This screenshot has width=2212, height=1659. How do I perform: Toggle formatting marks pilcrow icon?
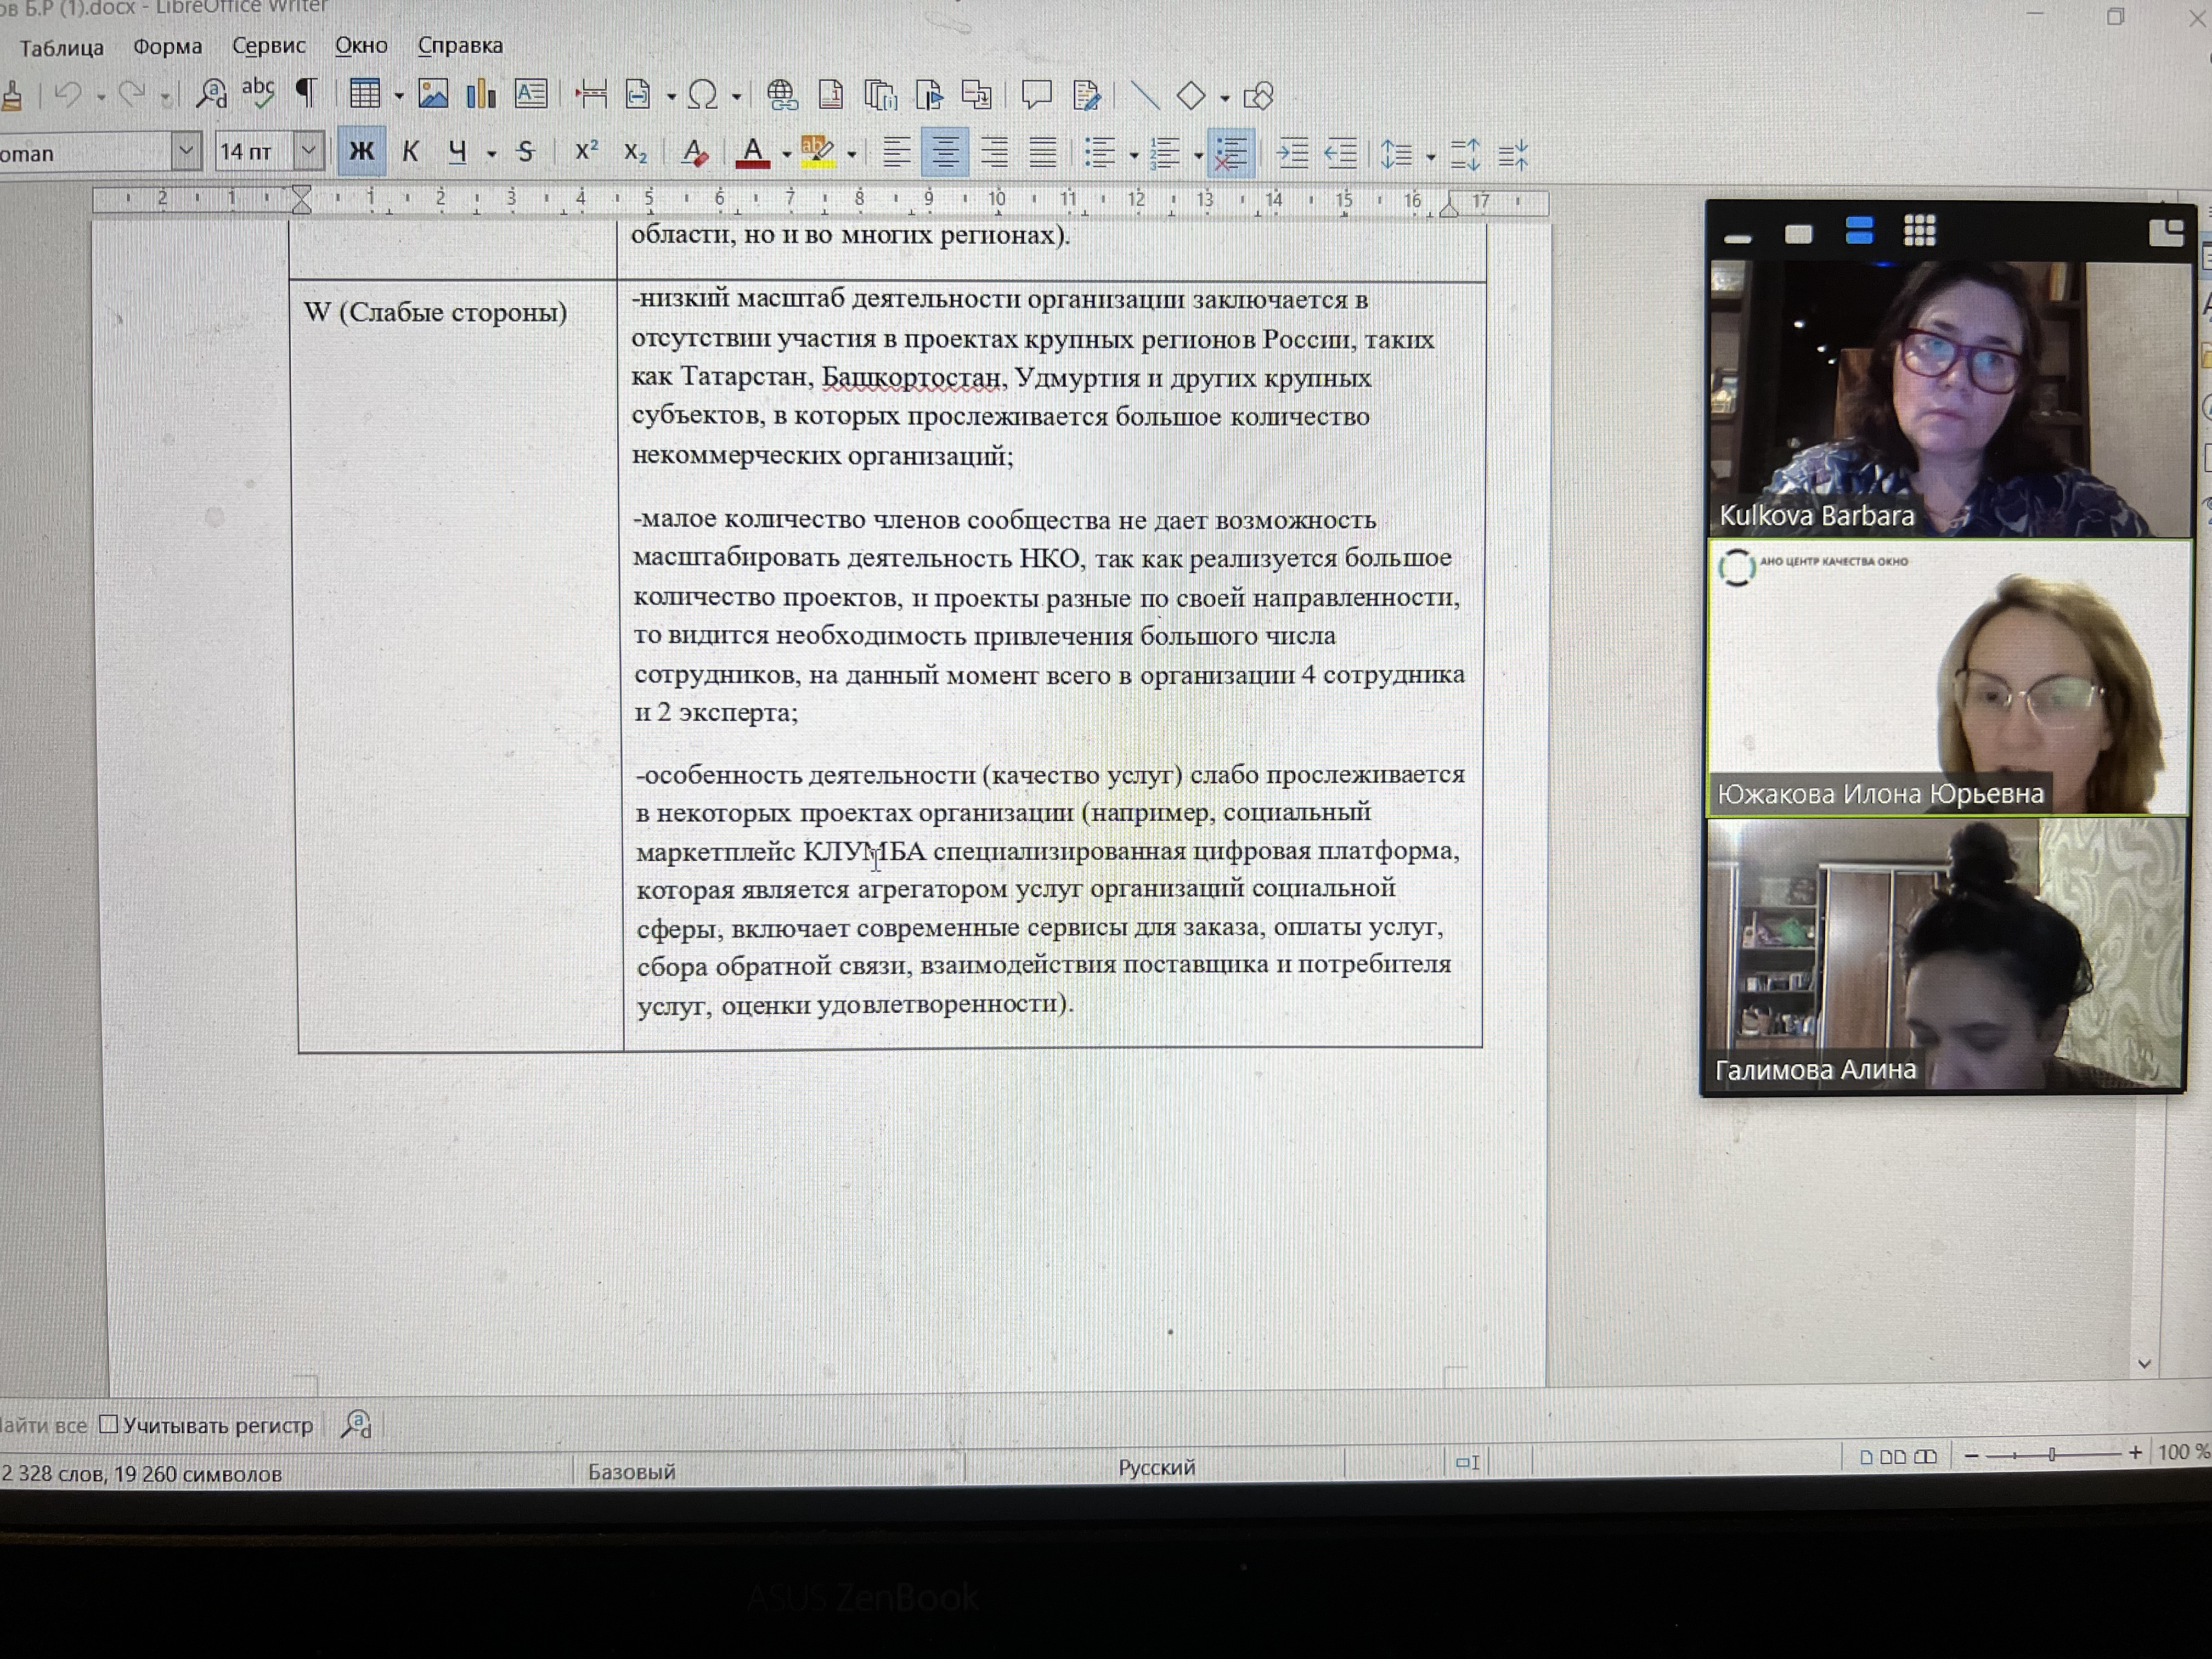coord(306,94)
